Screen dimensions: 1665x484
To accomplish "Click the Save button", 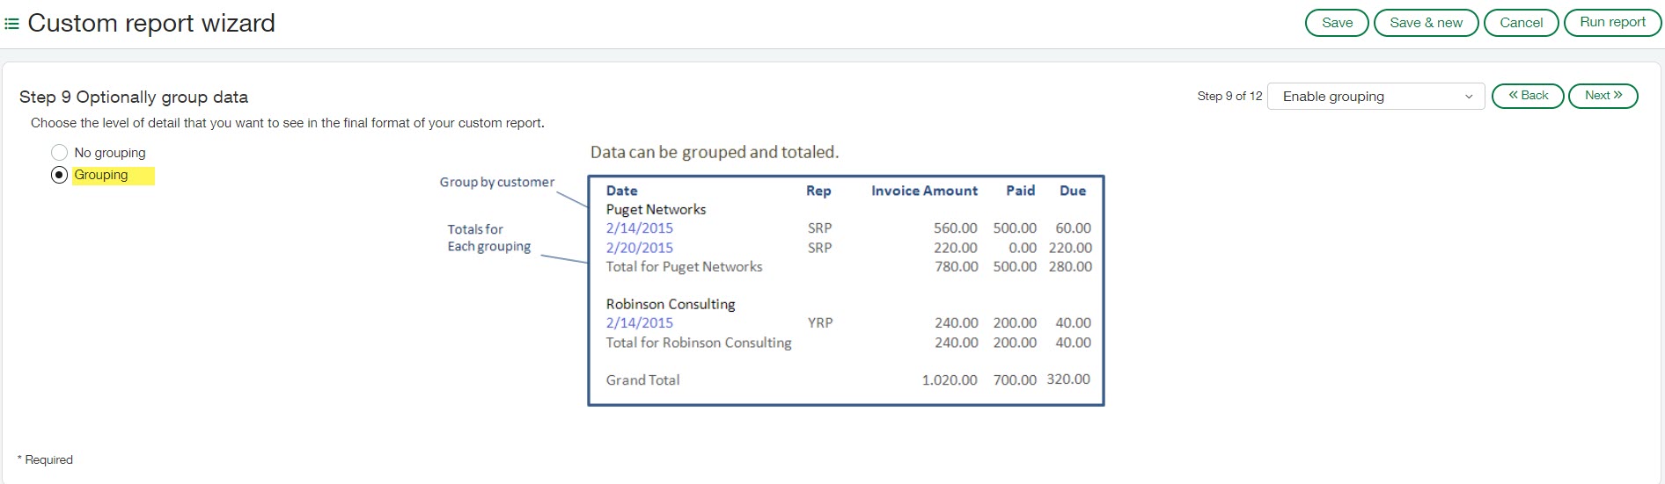I will (x=1336, y=23).
